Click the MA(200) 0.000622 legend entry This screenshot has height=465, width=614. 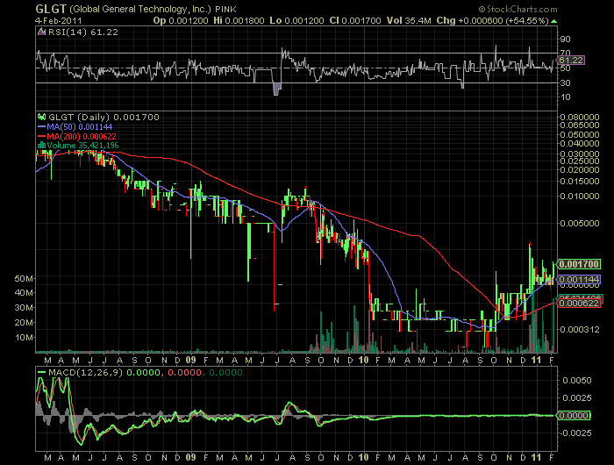pyautogui.click(x=82, y=136)
